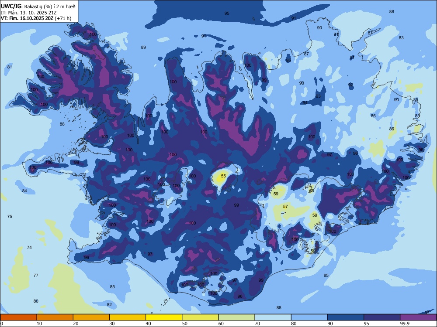
Task: Click the '94' humidity value label
Action: [305, 102]
